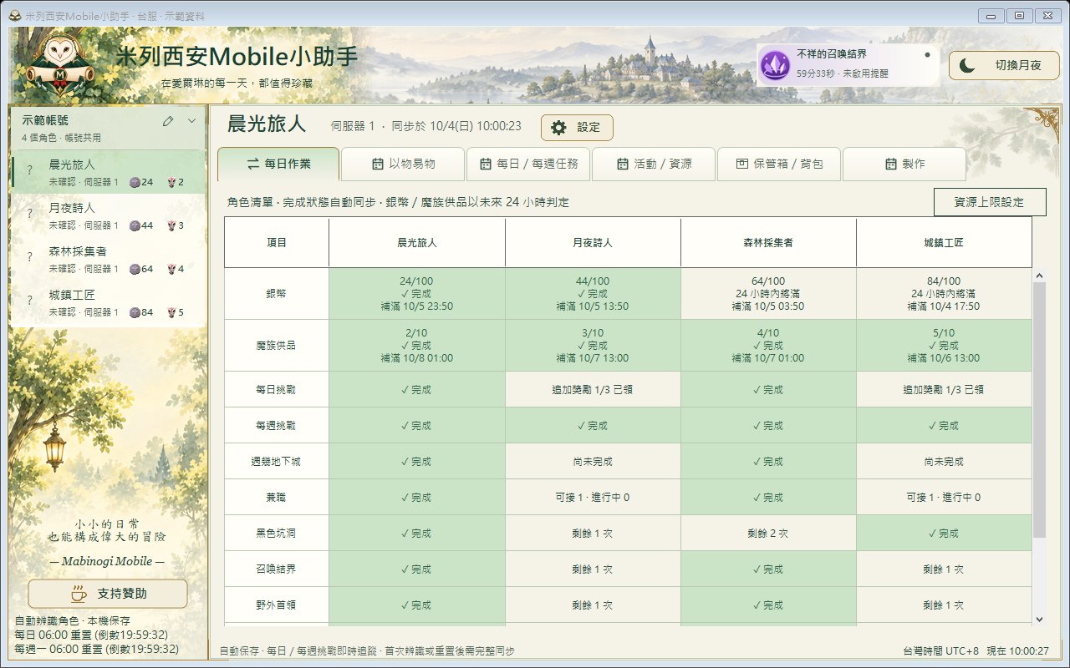Click the 森林採集者 column header
This screenshot has width=1070, height=668.
[768, 243]
